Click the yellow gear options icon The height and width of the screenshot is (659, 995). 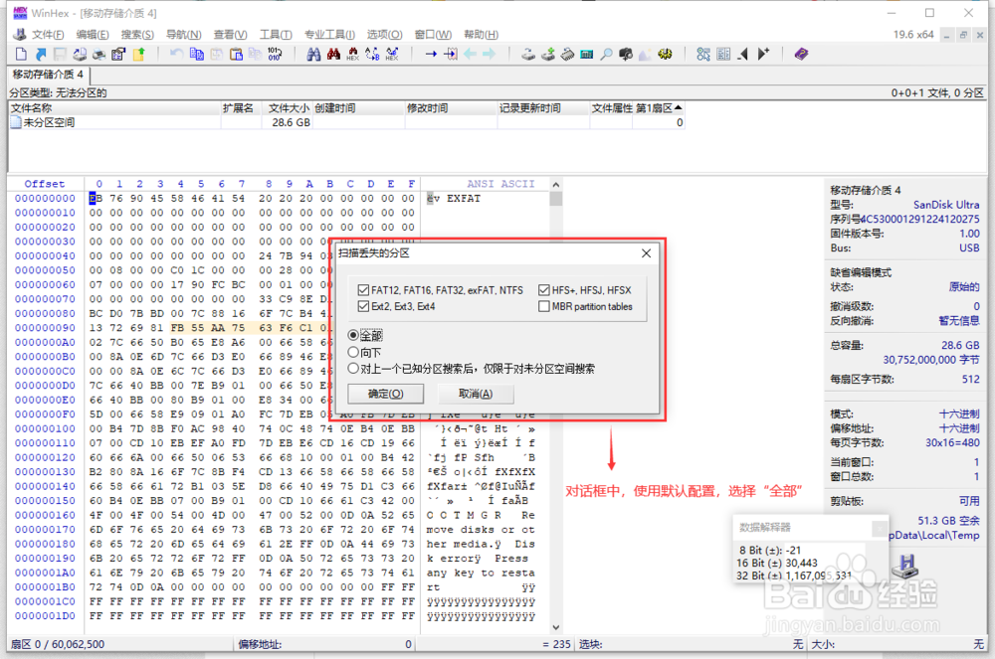(x=665, y=54)
